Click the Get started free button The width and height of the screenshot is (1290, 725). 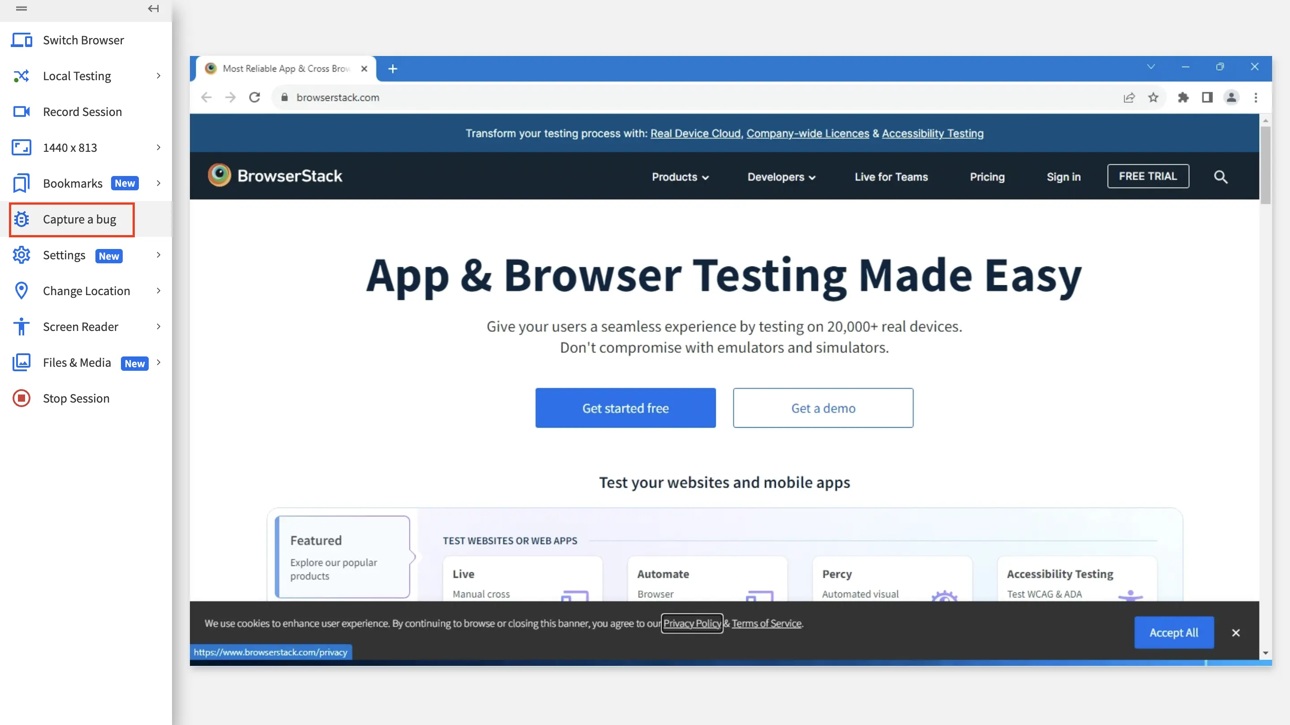click(625, 408)
